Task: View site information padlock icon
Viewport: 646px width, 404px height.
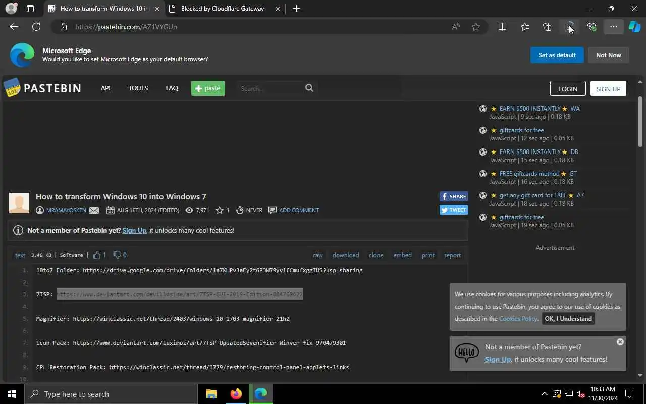Action: point(63,27)
